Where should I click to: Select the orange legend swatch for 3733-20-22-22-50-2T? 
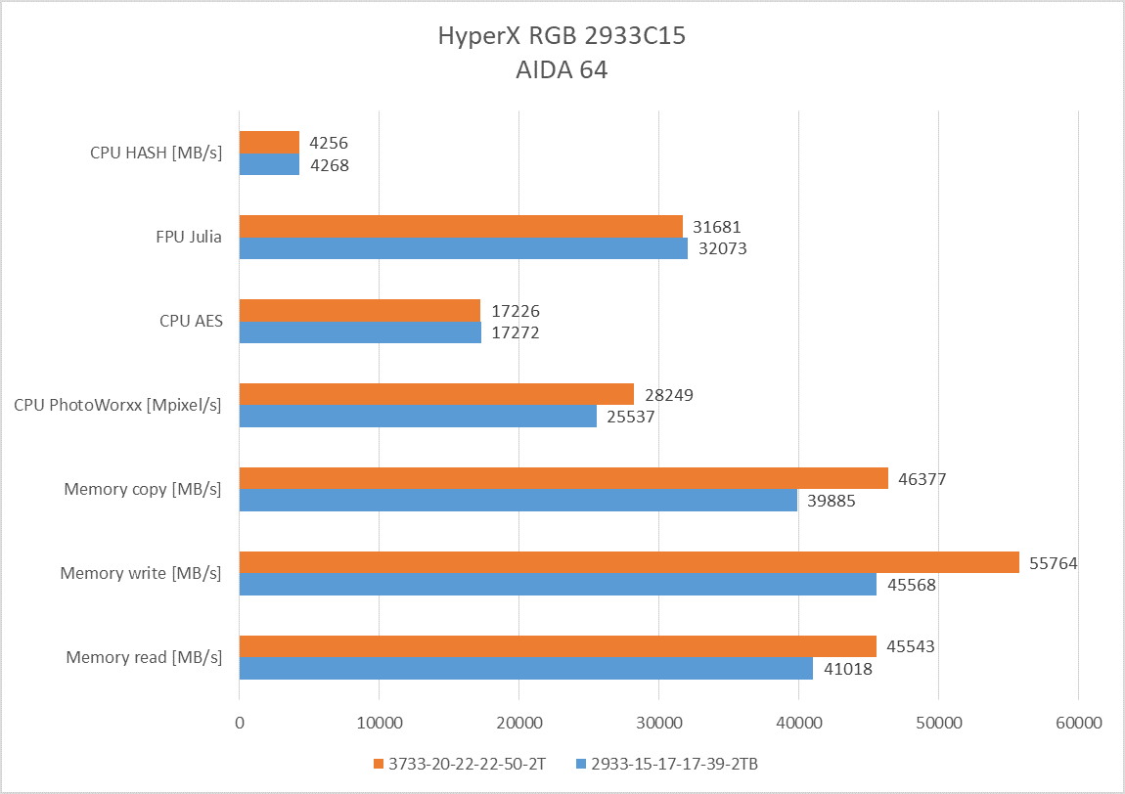point(379,765)
